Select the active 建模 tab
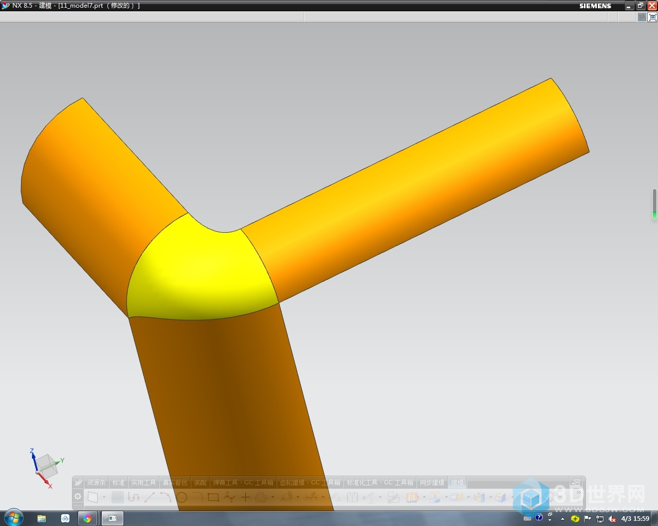Screen dimensions: 658x526 (457, 482)
